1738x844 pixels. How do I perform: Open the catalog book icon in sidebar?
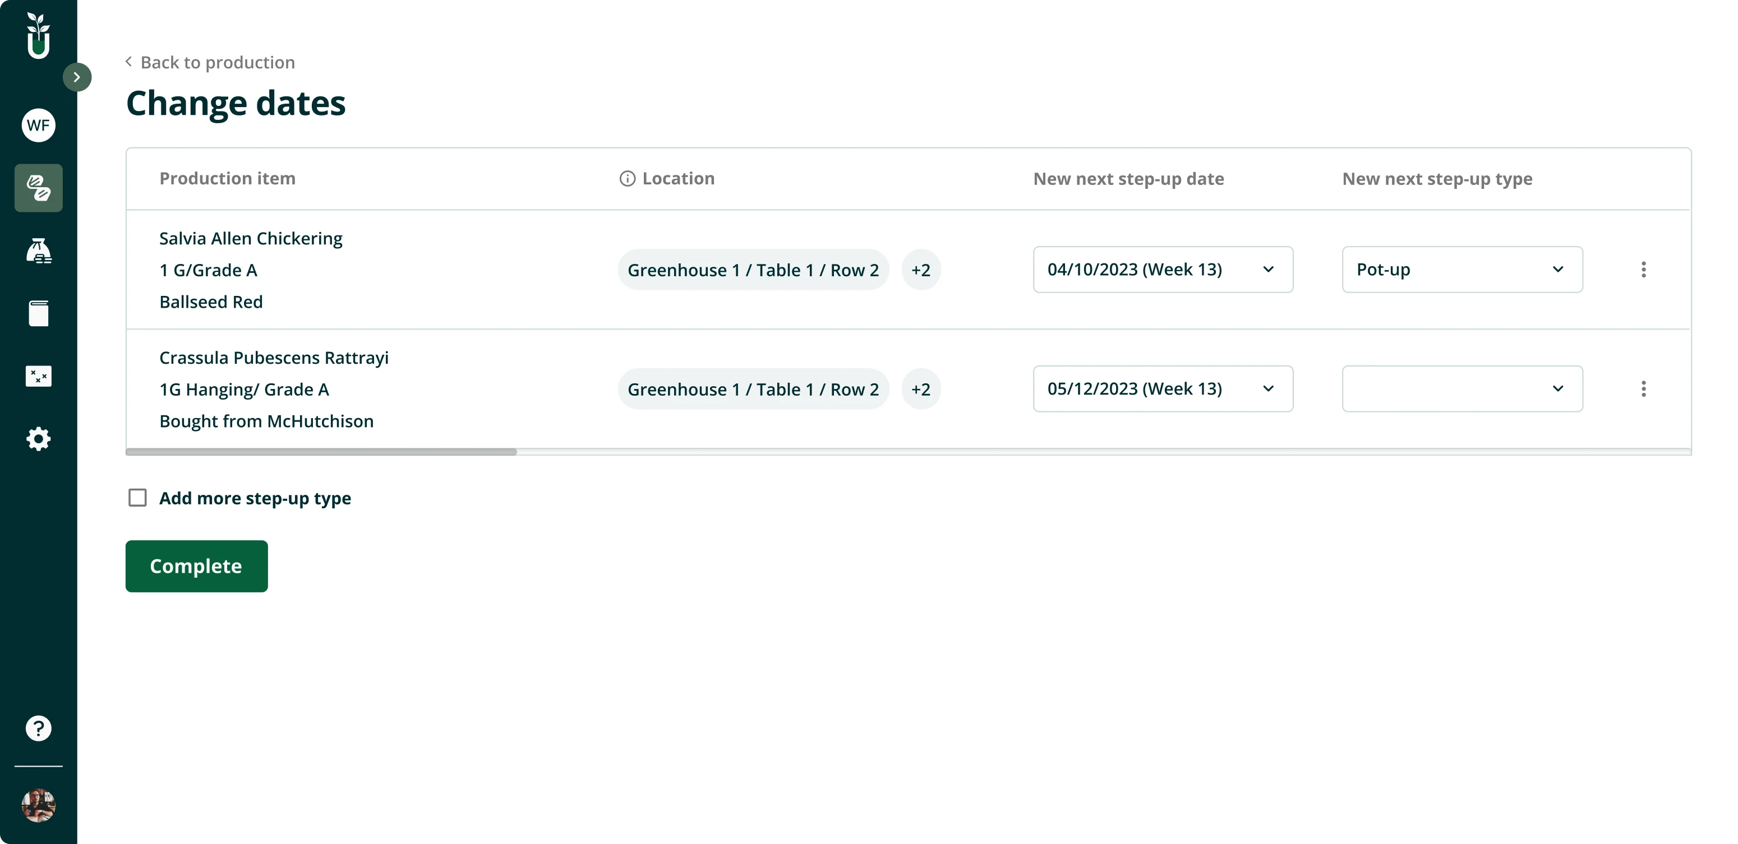38,313
